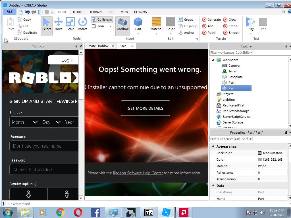
Task: Click the Add terrain tool
Action: [x=208, y=26]
